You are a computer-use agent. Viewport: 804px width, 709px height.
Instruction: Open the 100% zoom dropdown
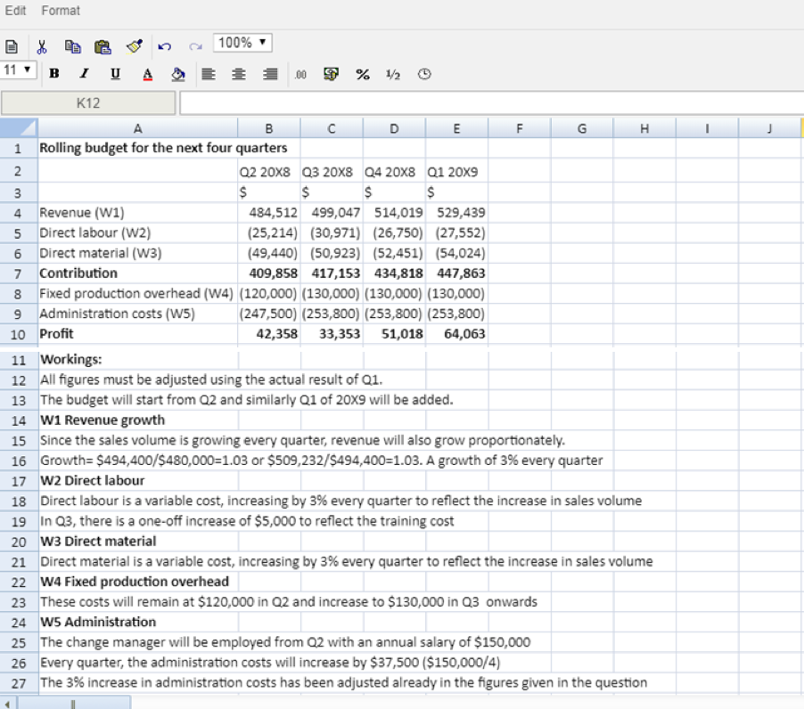click(242, 43)
